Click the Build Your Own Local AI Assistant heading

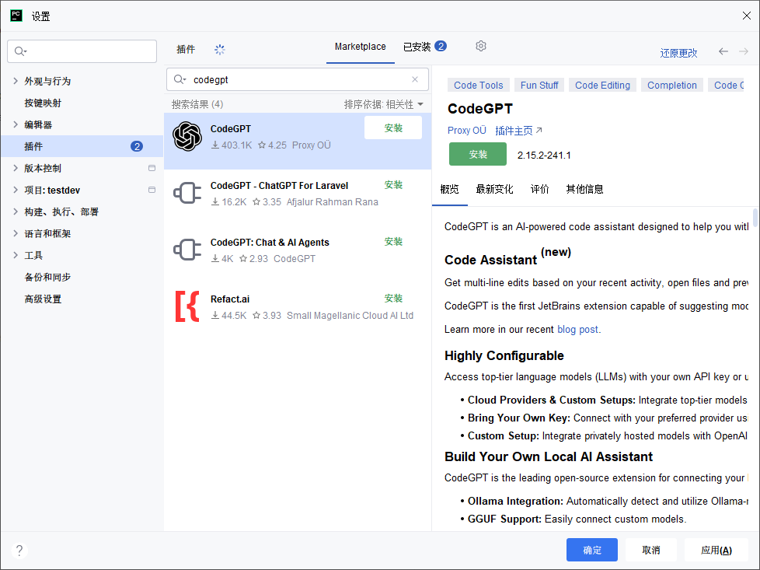549,457
